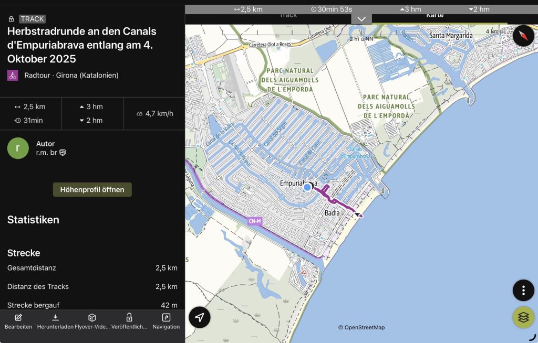The image size is (538, 343).
Task: Click the author's green avatar
Action: point(18,148)
